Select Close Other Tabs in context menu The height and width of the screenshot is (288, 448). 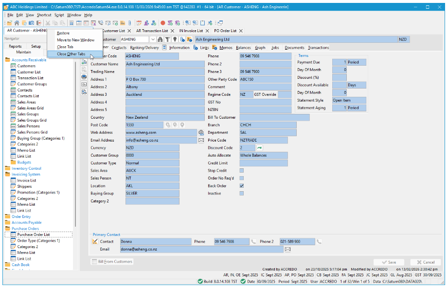click(x=75, y=54)
